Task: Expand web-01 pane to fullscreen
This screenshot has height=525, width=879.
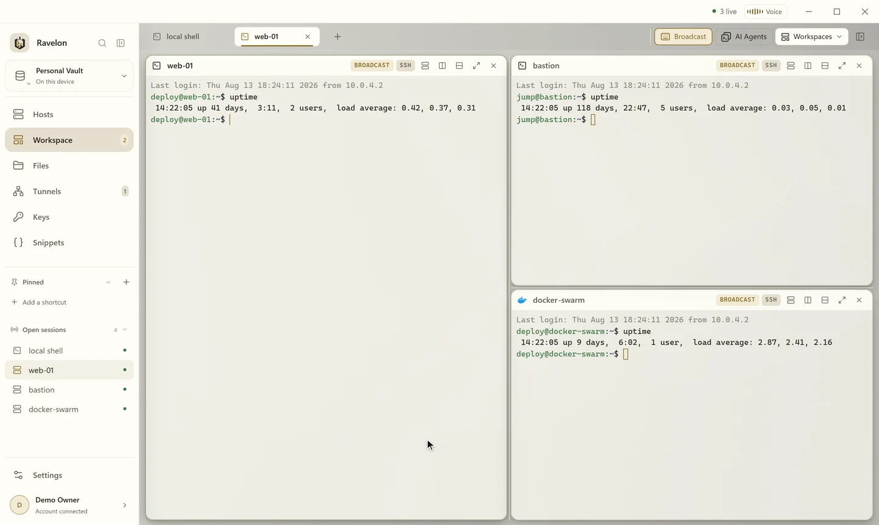Action: (x=476, y=65)
